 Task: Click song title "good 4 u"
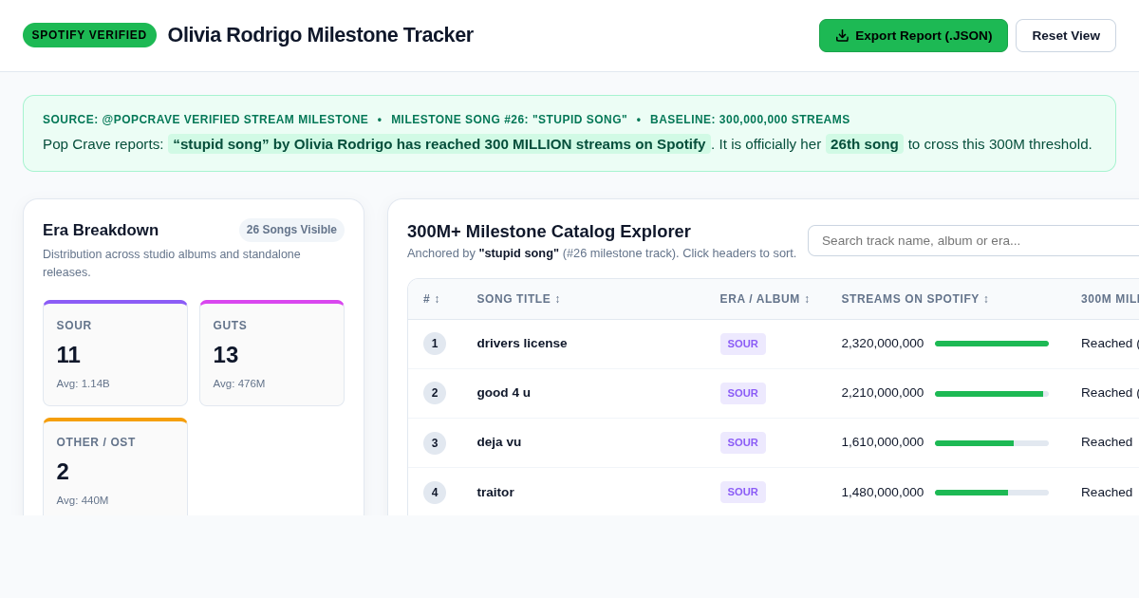click(x=503, y=393)
